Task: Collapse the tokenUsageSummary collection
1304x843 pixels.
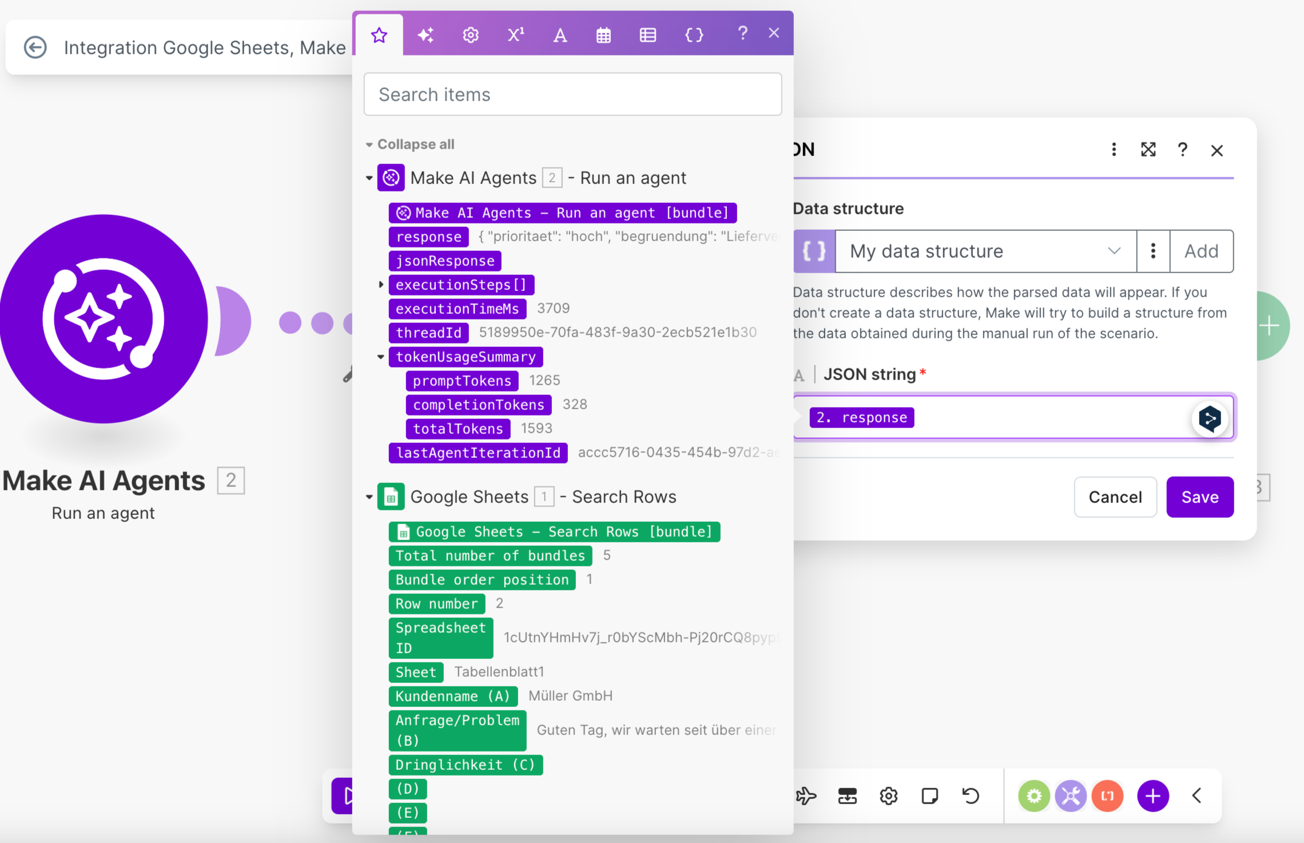Action: 381,357
